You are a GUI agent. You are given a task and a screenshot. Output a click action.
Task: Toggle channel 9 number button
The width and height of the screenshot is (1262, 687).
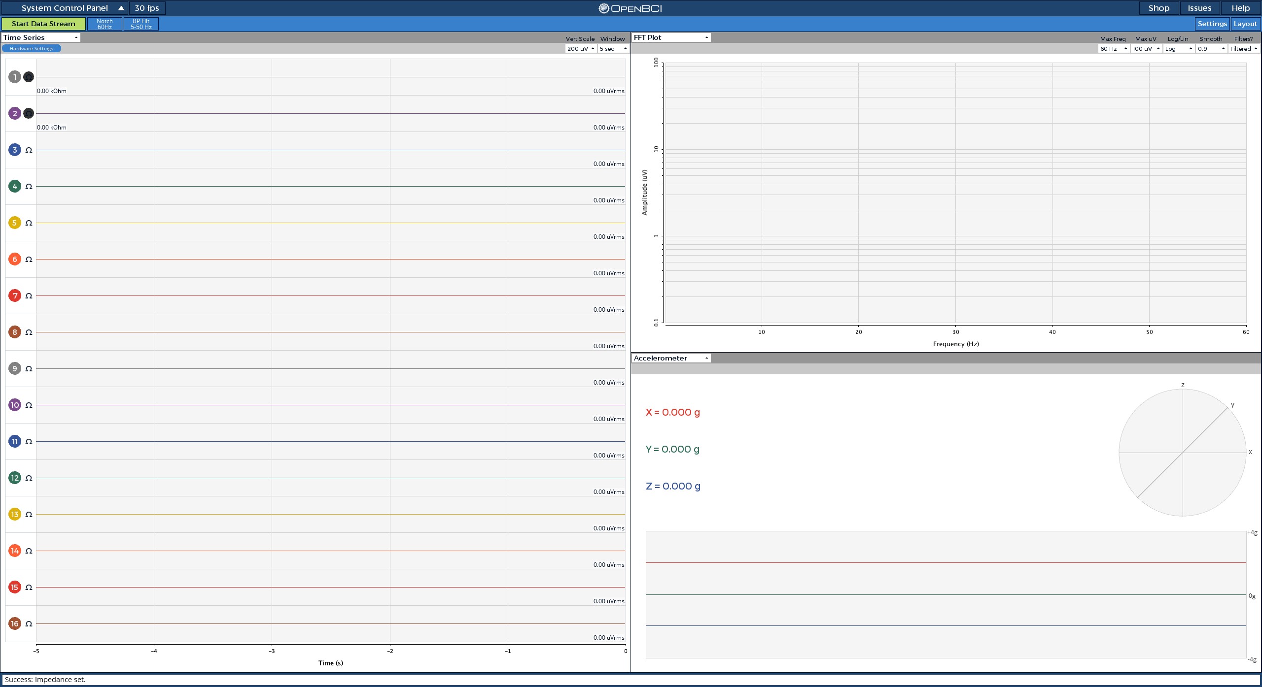tap(15, 368)
